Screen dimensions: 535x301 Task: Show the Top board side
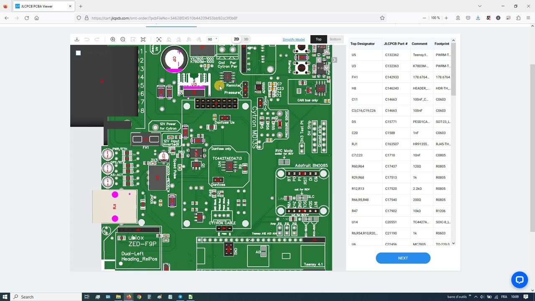(318, 39)
